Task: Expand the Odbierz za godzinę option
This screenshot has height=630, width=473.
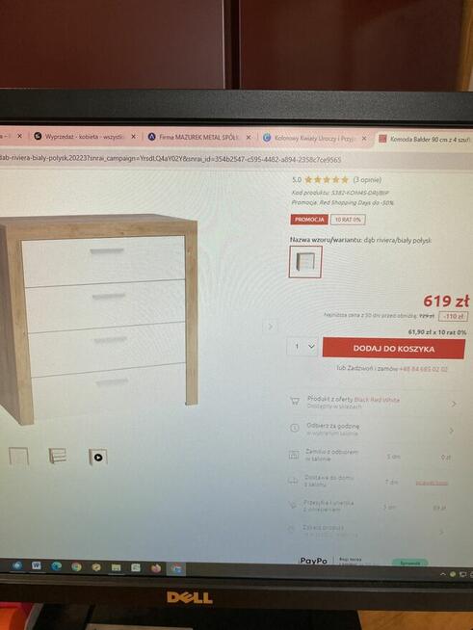Action: (x=374, y=429)
